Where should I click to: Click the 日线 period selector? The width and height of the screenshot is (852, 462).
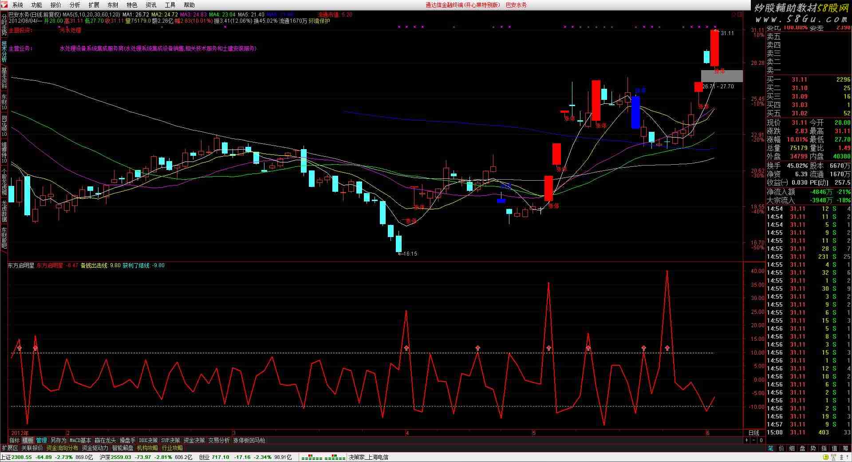click(754, 433)
